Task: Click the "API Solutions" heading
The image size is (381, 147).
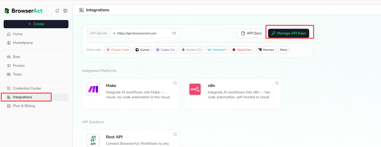Action: [x=93, y=122]
